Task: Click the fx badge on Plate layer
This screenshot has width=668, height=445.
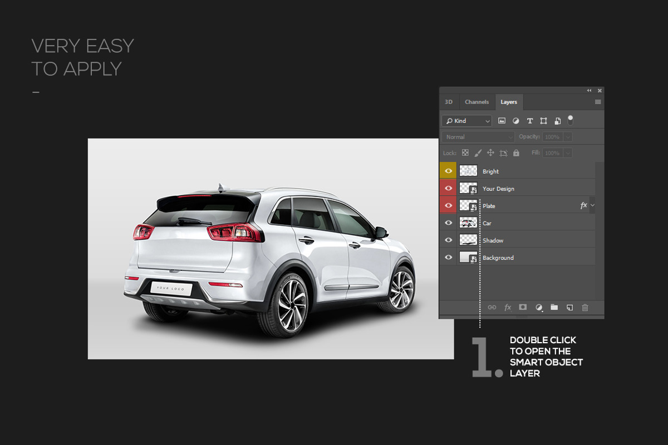Action: click(x=583, y=205)
